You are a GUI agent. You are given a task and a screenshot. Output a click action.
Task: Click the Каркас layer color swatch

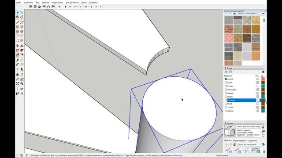[263, 111]
